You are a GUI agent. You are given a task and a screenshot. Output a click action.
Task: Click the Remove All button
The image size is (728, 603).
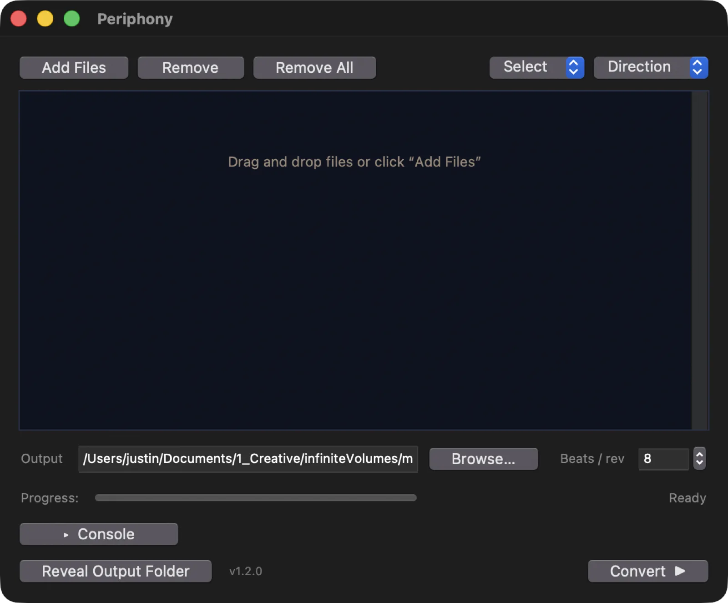pos(314,68)
